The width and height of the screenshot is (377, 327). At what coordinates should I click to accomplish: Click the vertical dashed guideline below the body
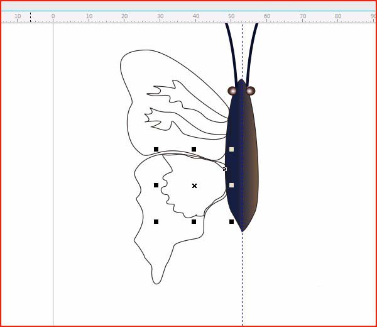click(242, 279)
